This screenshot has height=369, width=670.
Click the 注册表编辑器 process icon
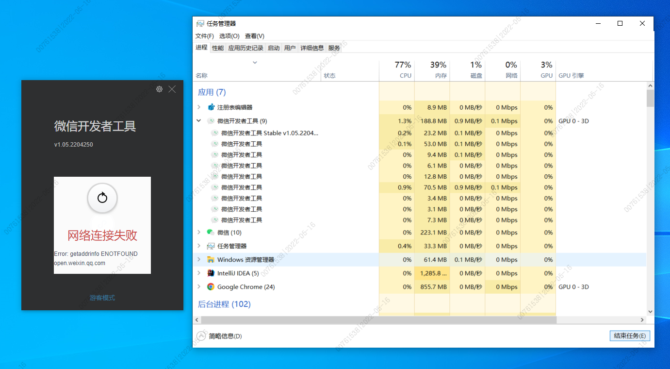point(211,107)
